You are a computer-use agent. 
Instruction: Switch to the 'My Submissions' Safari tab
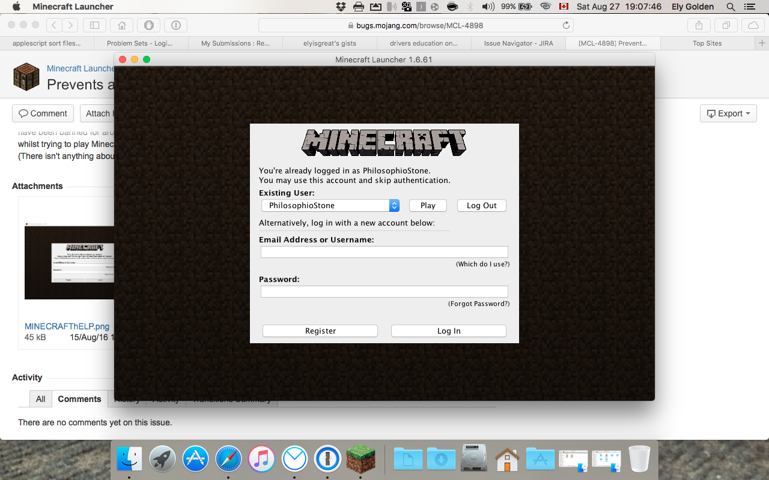tap(236, 43)
